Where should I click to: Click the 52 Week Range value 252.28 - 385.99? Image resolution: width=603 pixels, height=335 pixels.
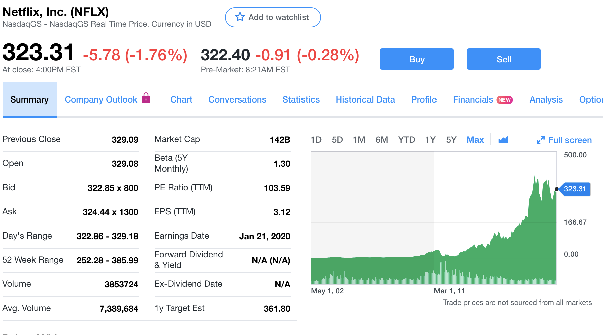(x=108, y=260)
